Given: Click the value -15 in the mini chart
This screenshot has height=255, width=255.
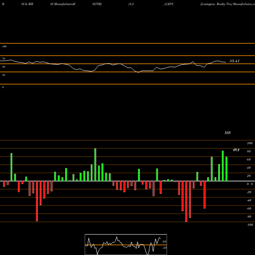Looking at the screenshot, I should (164, 248).
